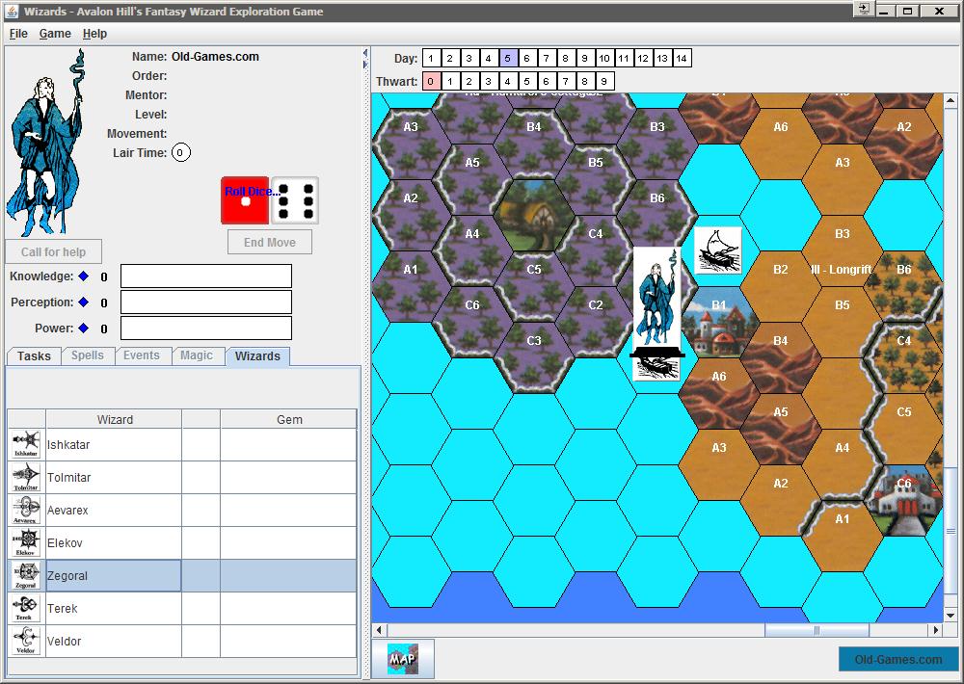Select Day 7 box
This screenshot has width=964, height=684.
[x=546, y=59]
